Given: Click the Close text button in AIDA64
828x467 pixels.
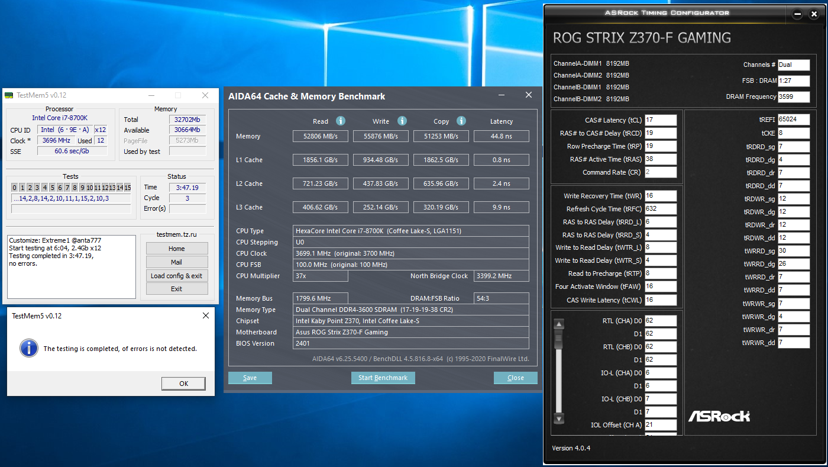Looking at the screenshot, I should point(515,378).
